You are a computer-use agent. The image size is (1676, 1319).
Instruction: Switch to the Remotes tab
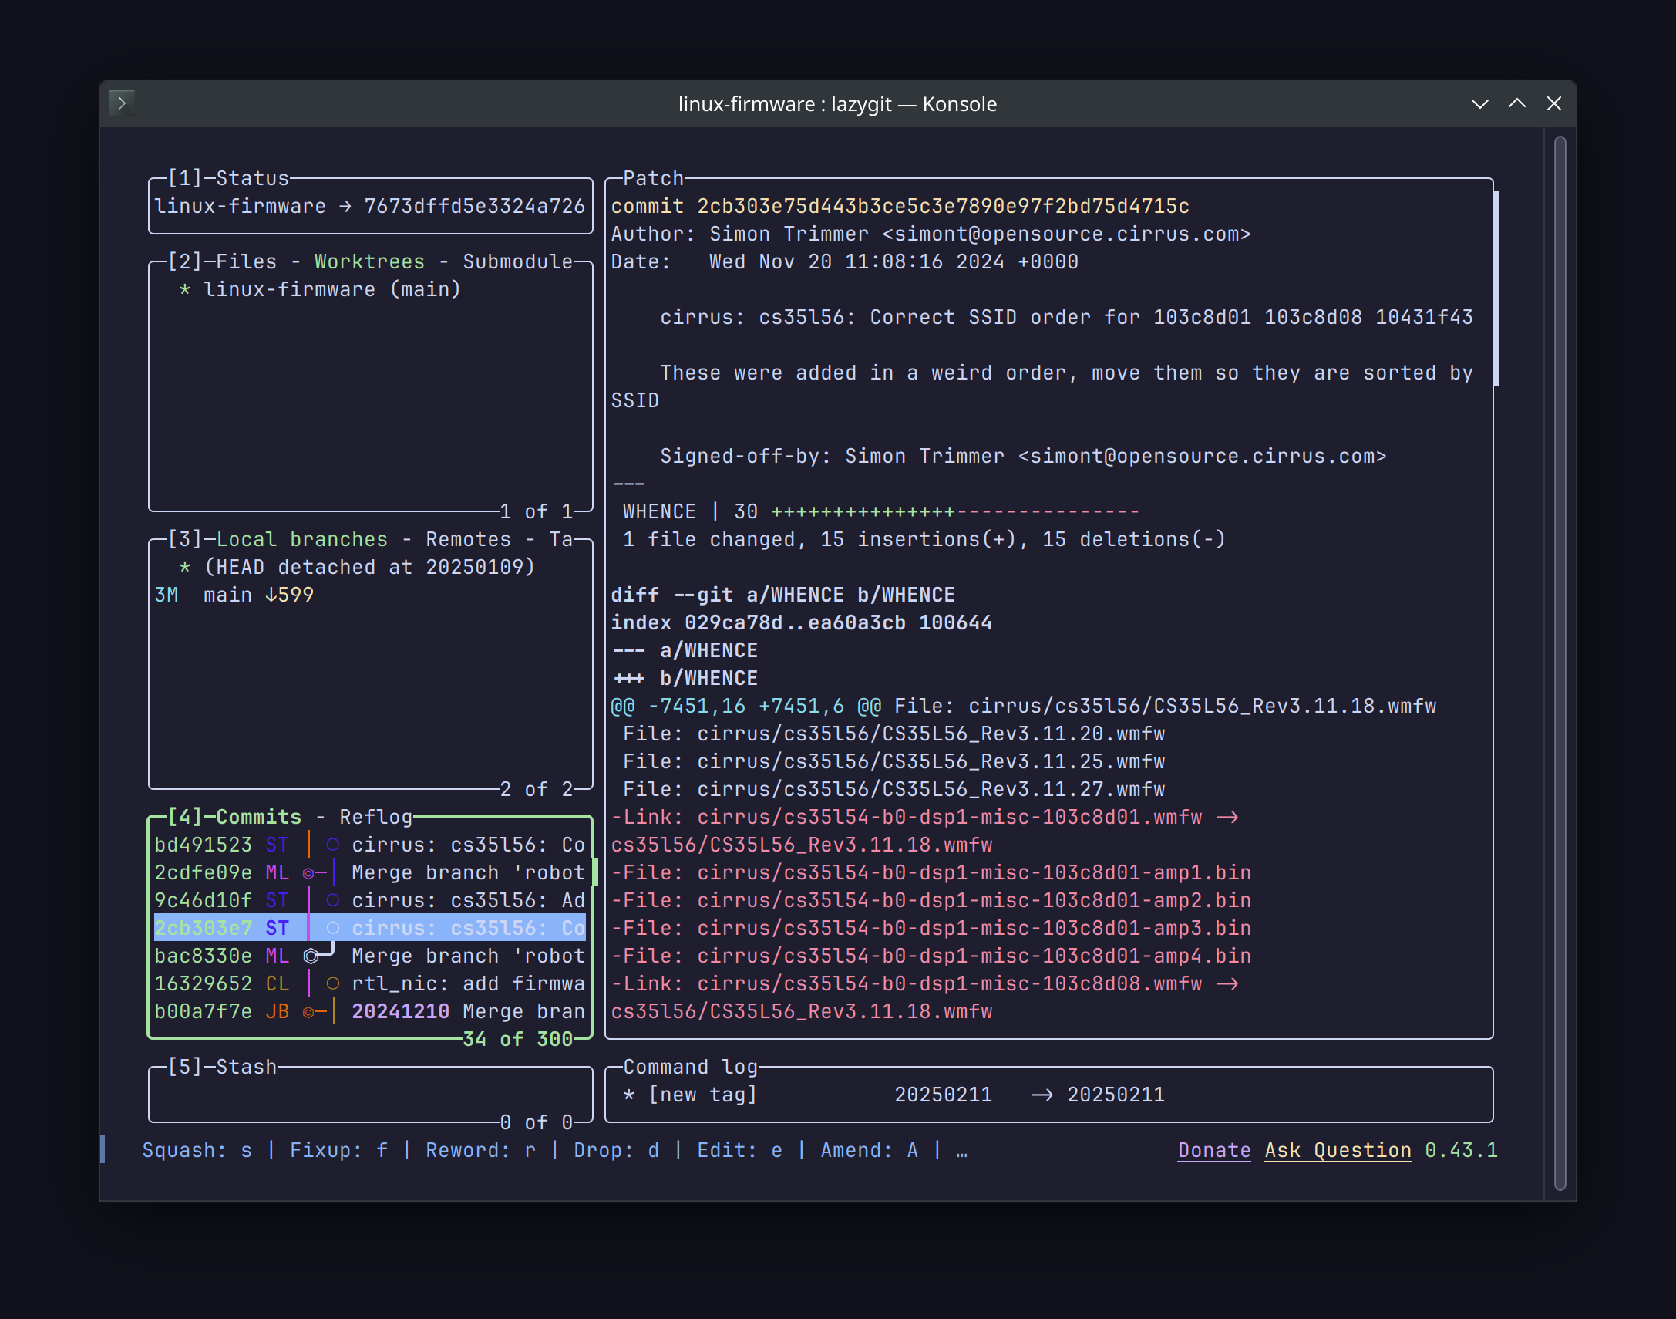(x=468, y=539)
